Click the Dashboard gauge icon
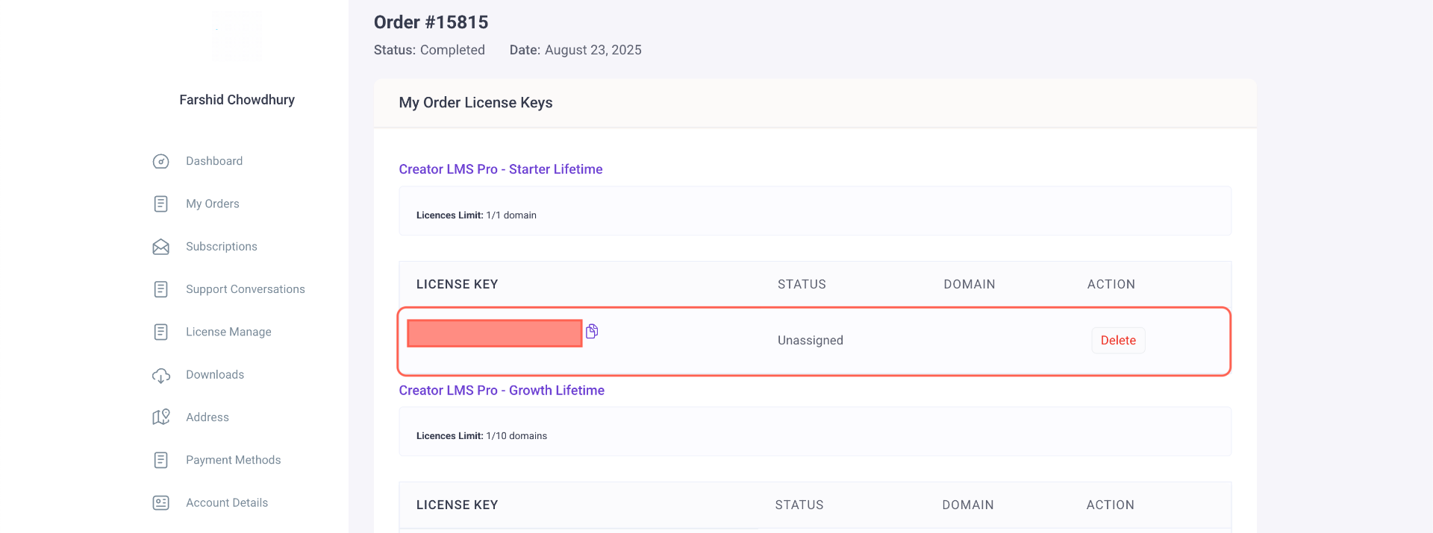The height and width of the screenshot is (533, 1433). (x=160, y=162)
